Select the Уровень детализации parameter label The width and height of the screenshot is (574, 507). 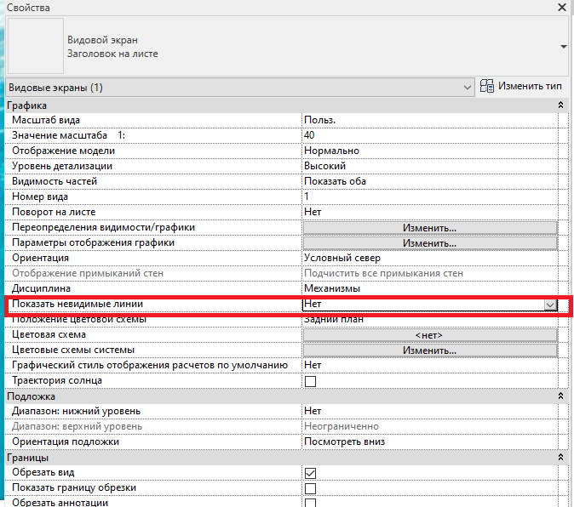[62, 166]
